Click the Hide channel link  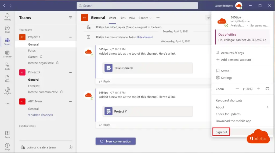[144, 37]
